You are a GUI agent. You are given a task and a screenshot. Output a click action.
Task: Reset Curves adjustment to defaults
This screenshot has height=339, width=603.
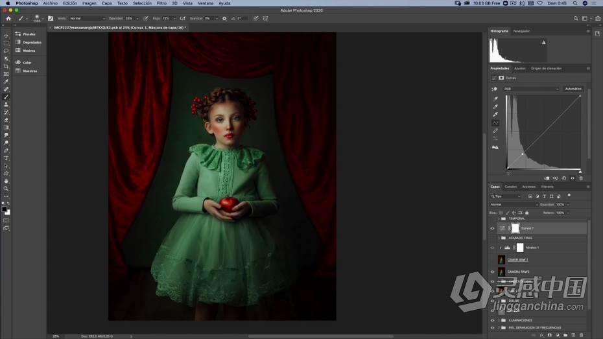point(564,178)
